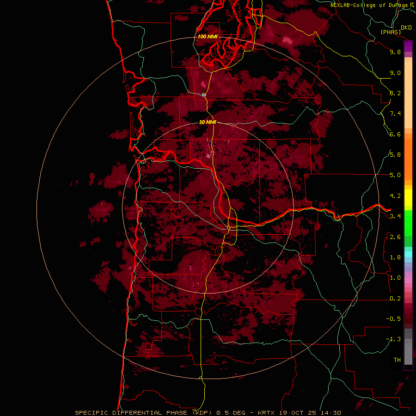
Task: Click the 0.2 value on the color scale
Action: coord(395,299)
